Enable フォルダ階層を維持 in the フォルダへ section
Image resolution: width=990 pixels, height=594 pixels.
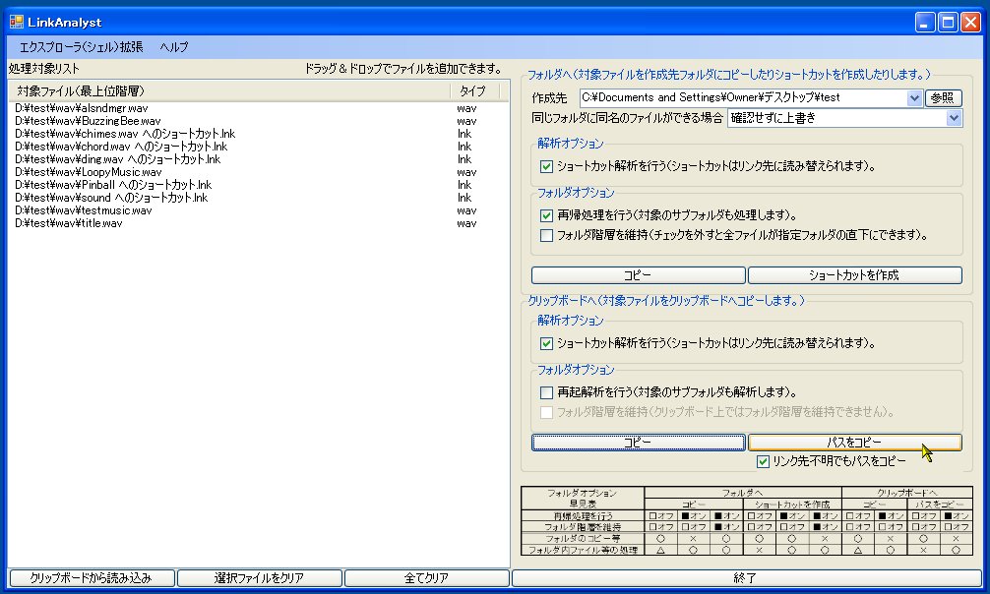coord(547,235)
